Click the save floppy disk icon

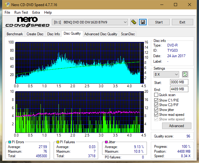click(x=143, y=22)
